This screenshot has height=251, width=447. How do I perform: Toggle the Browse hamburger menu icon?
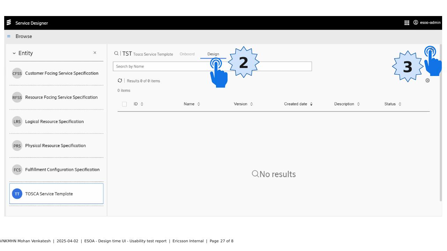click(x=9, y=36)
